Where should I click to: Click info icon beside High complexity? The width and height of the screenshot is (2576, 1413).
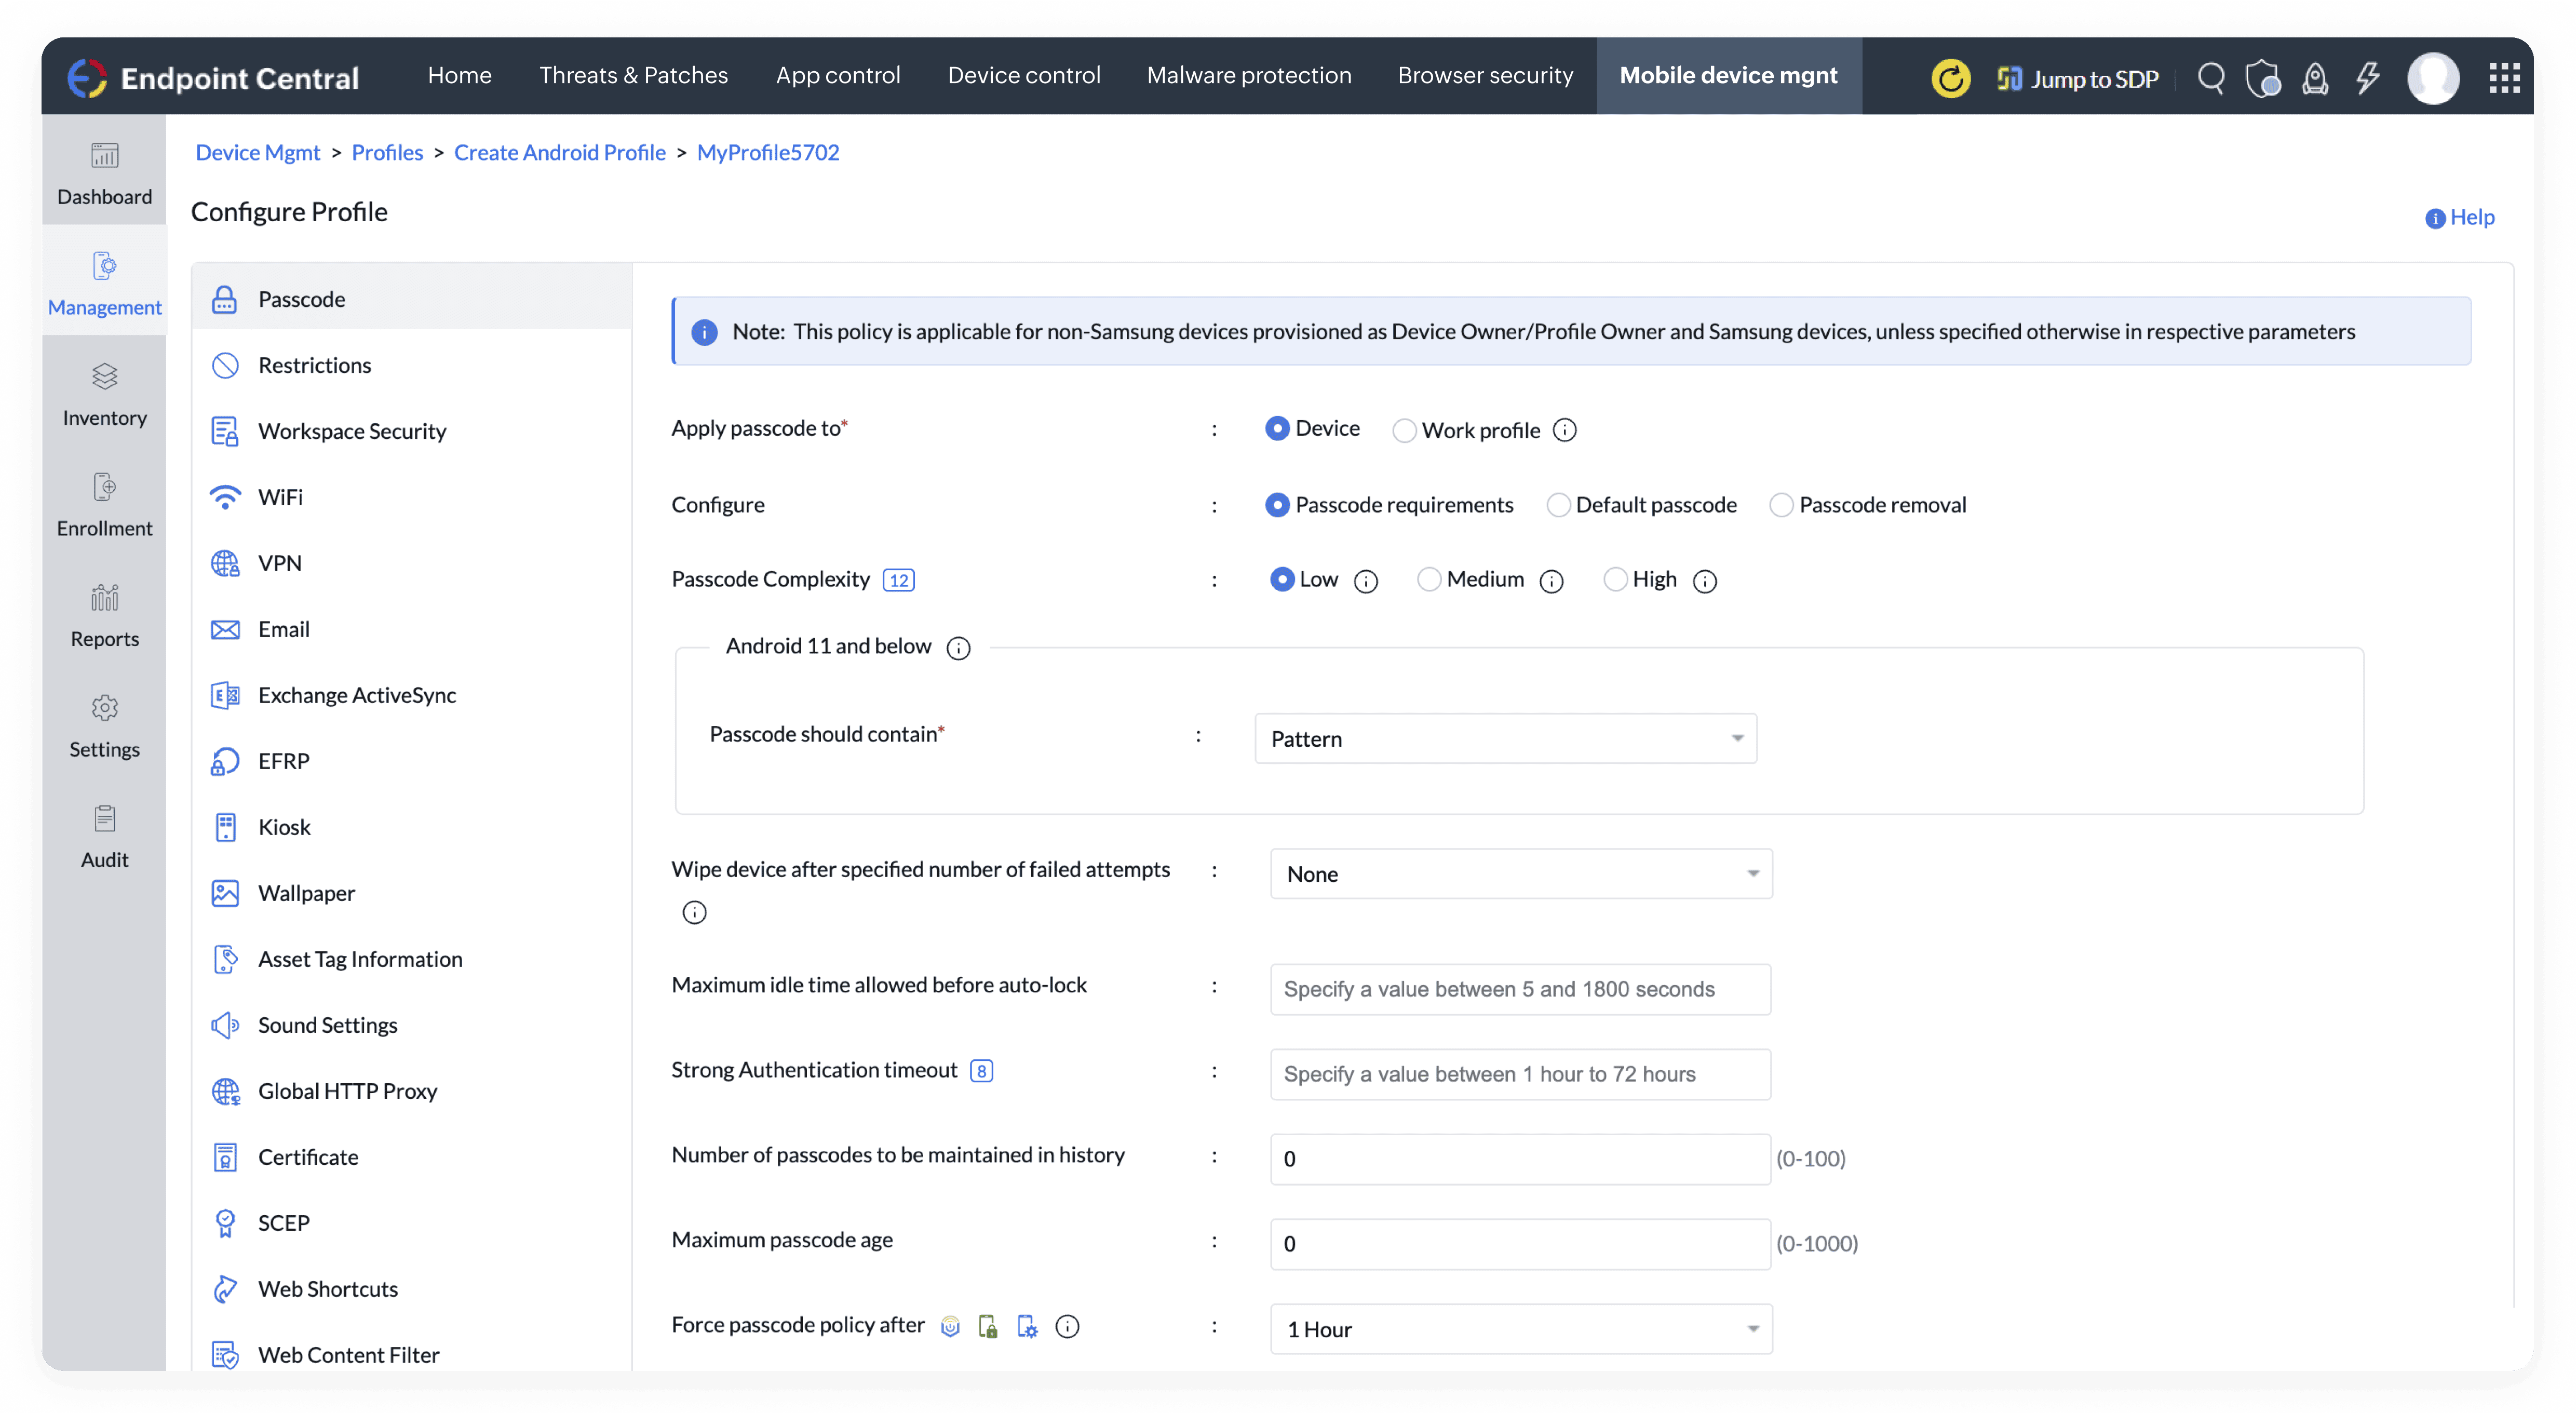(x=1705, y=581)
